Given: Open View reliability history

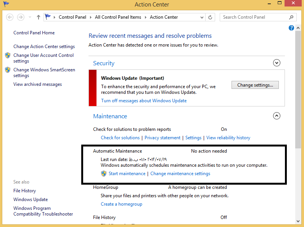Looking at the screenshot, I should pyautogui.click(x=228, y=138).
